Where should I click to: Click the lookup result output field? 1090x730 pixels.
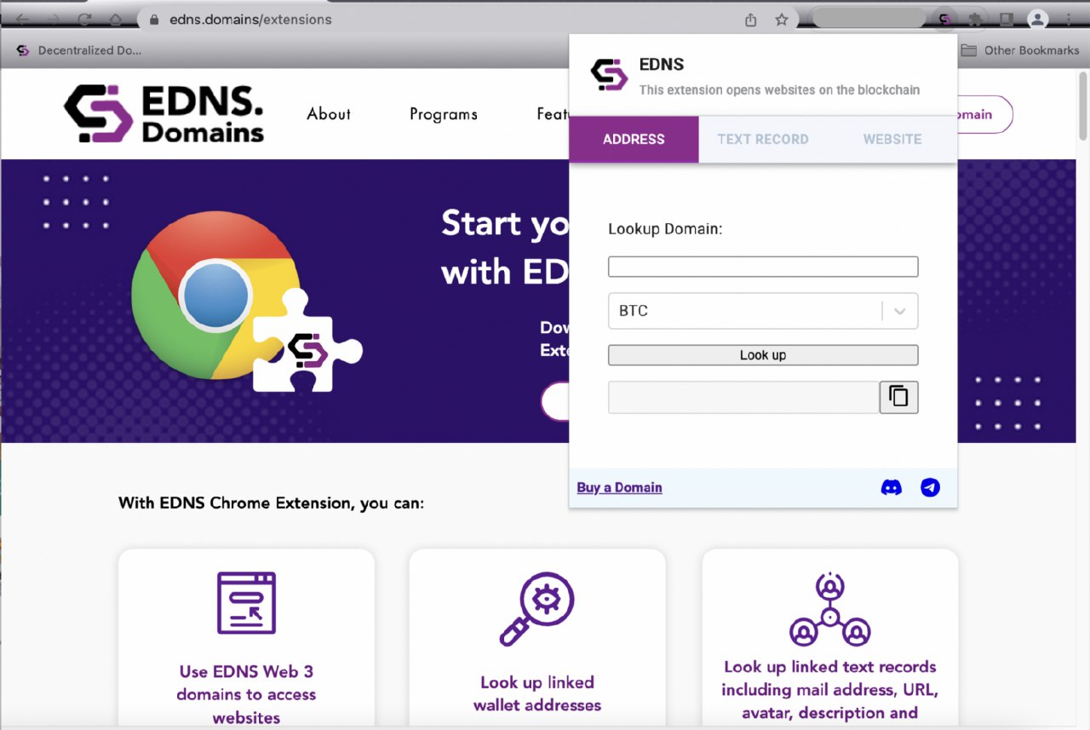(x=743, y=397)
